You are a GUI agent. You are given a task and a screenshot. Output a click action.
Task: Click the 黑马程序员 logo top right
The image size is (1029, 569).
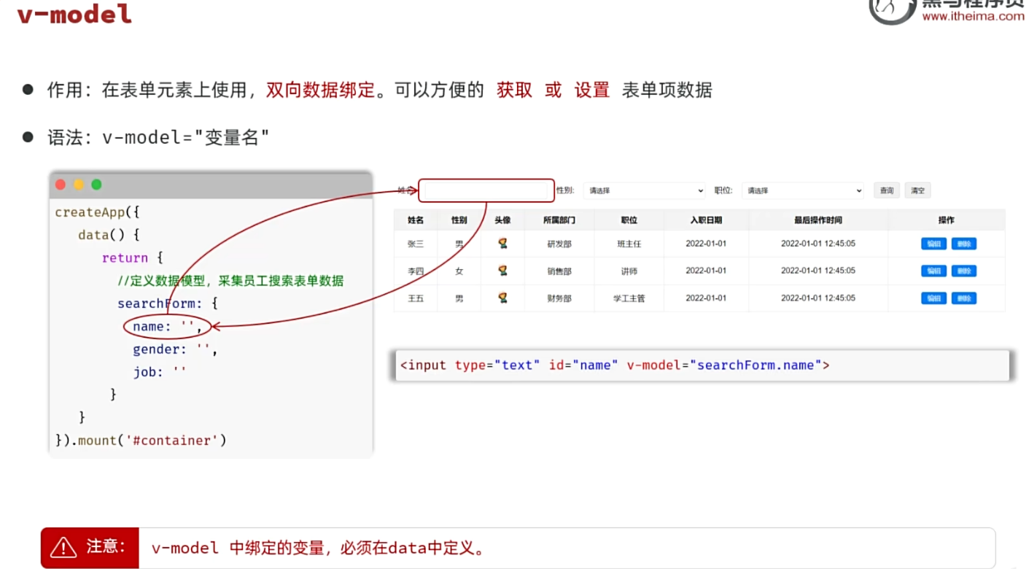(x=891, y=10)
